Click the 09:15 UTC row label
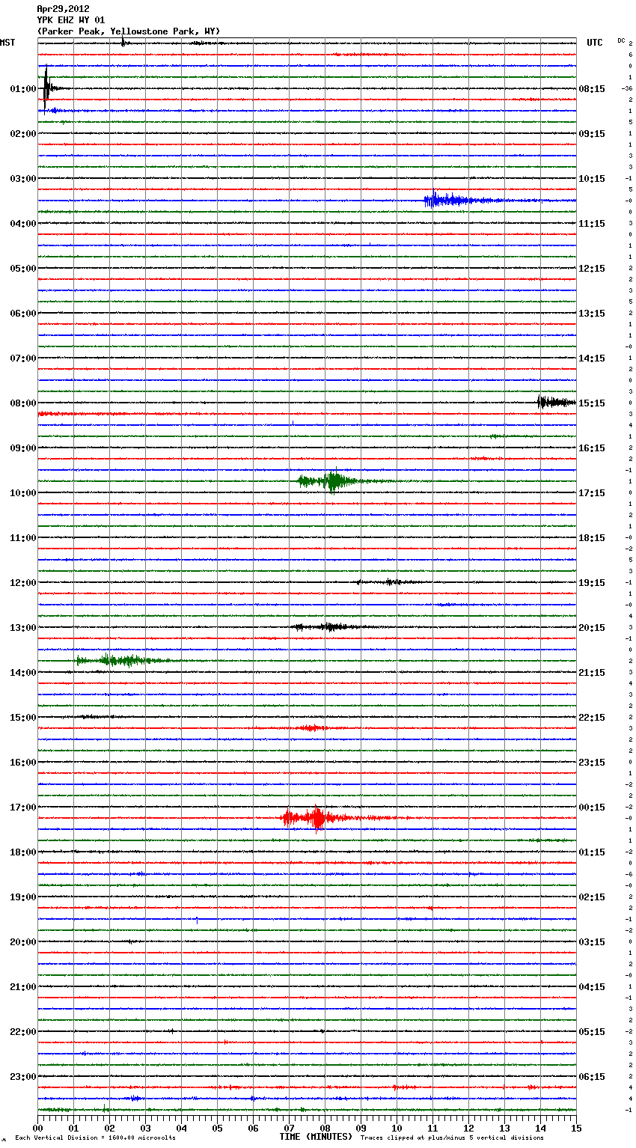The image size is (636, 1148). tap(592, 134)
